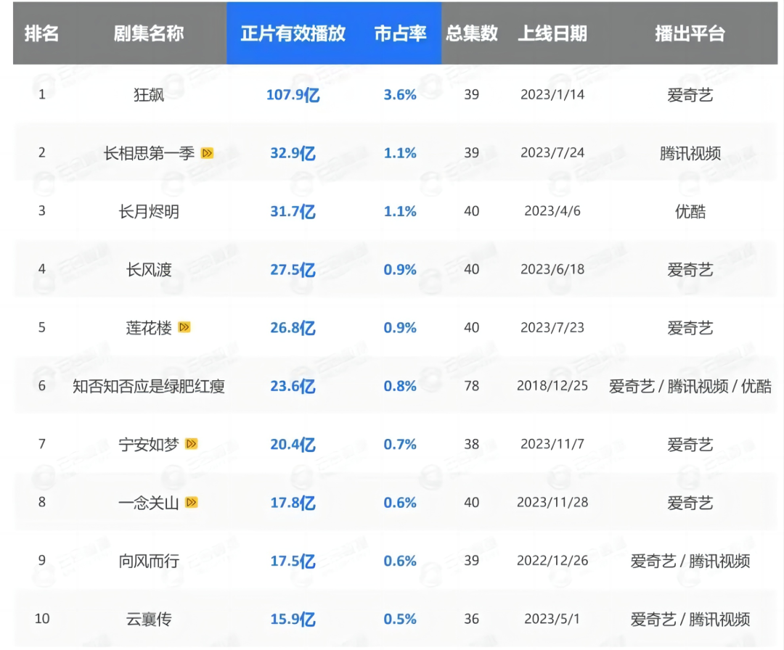784x650 pixels.
Task: Click the yellow play icon beside 莲花楼
Action: coord(184,328)
